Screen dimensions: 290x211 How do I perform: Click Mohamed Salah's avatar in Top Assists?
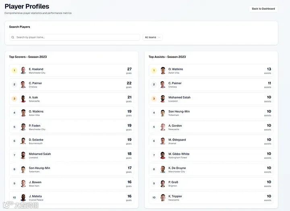click(x=163, y=99)
